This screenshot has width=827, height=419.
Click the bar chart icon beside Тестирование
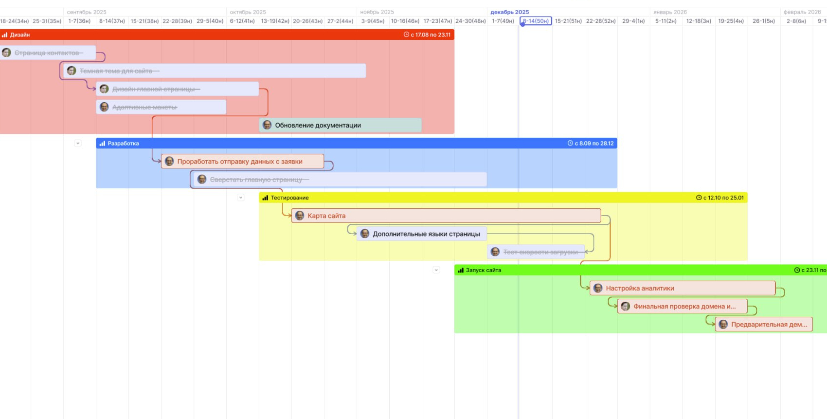coord(265,198)
